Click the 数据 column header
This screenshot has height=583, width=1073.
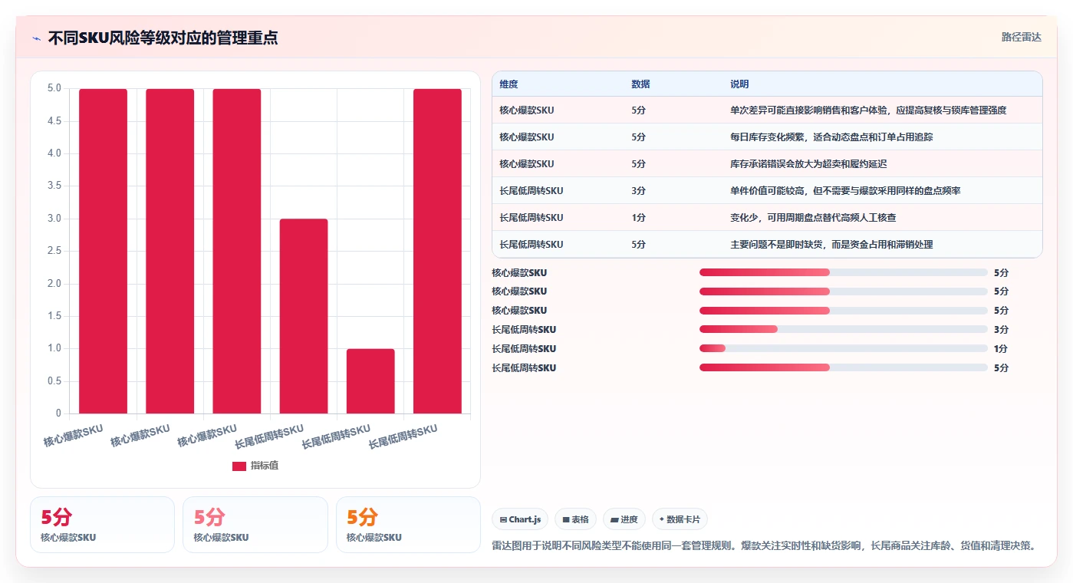tap(640, 84)
